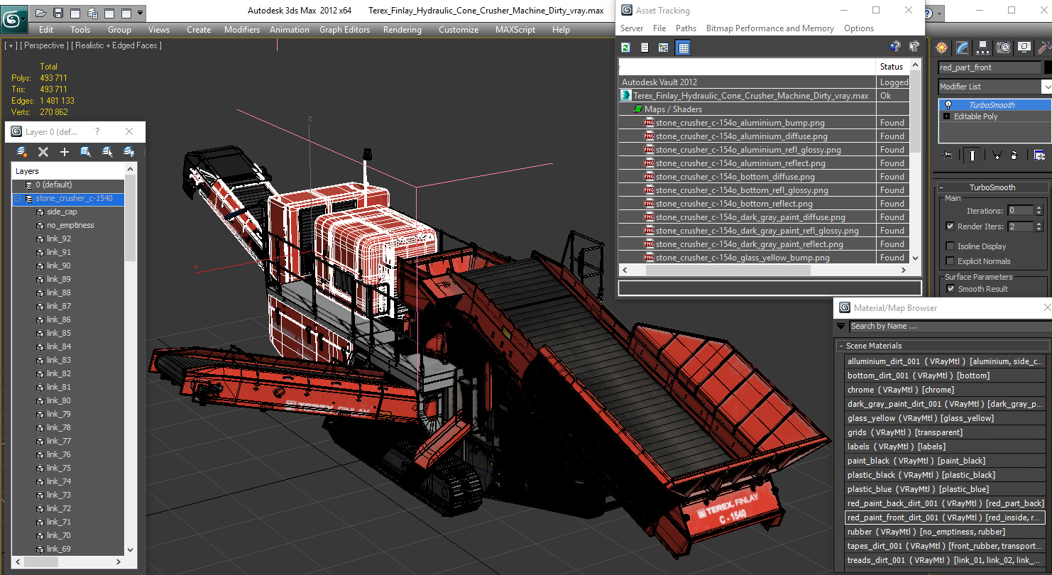The width and height of the screenshot is (1052, 575).
Task: Click Remove Modifier trash icon
Action: pyautogui.click(x=1014, y=155)
